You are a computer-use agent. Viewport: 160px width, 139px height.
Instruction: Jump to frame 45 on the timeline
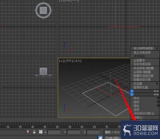[x=45, y=127]
